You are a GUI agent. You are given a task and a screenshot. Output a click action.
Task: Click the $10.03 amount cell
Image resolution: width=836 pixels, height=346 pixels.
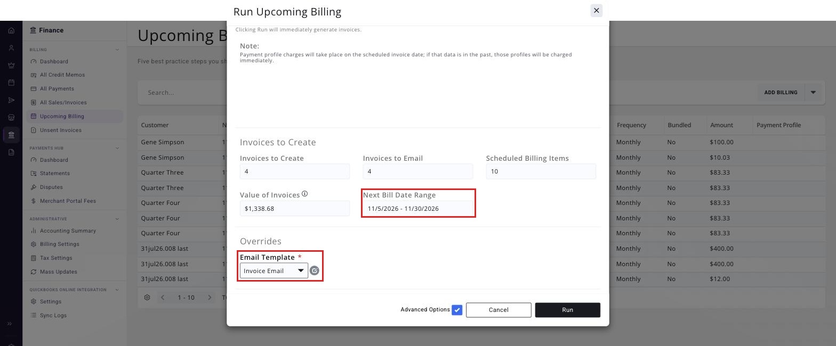[720, 158]
